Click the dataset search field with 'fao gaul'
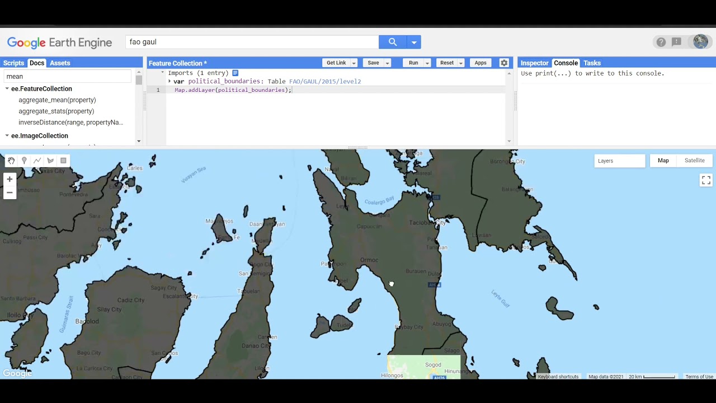The image size is (716, 403). click(x=252, y=42)
